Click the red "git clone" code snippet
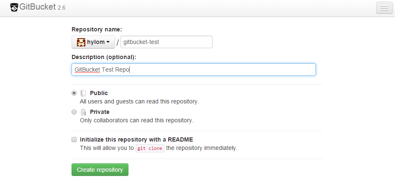The height and width of the screenshot is (178, 395). pyautogui.click(x=149, y=148)
